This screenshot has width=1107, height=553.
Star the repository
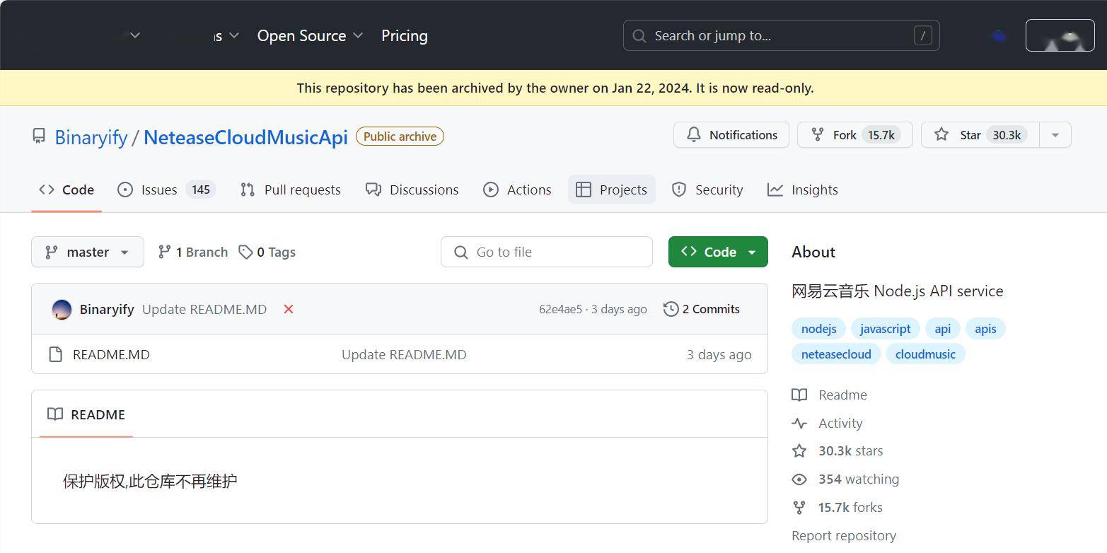[980, 135]
